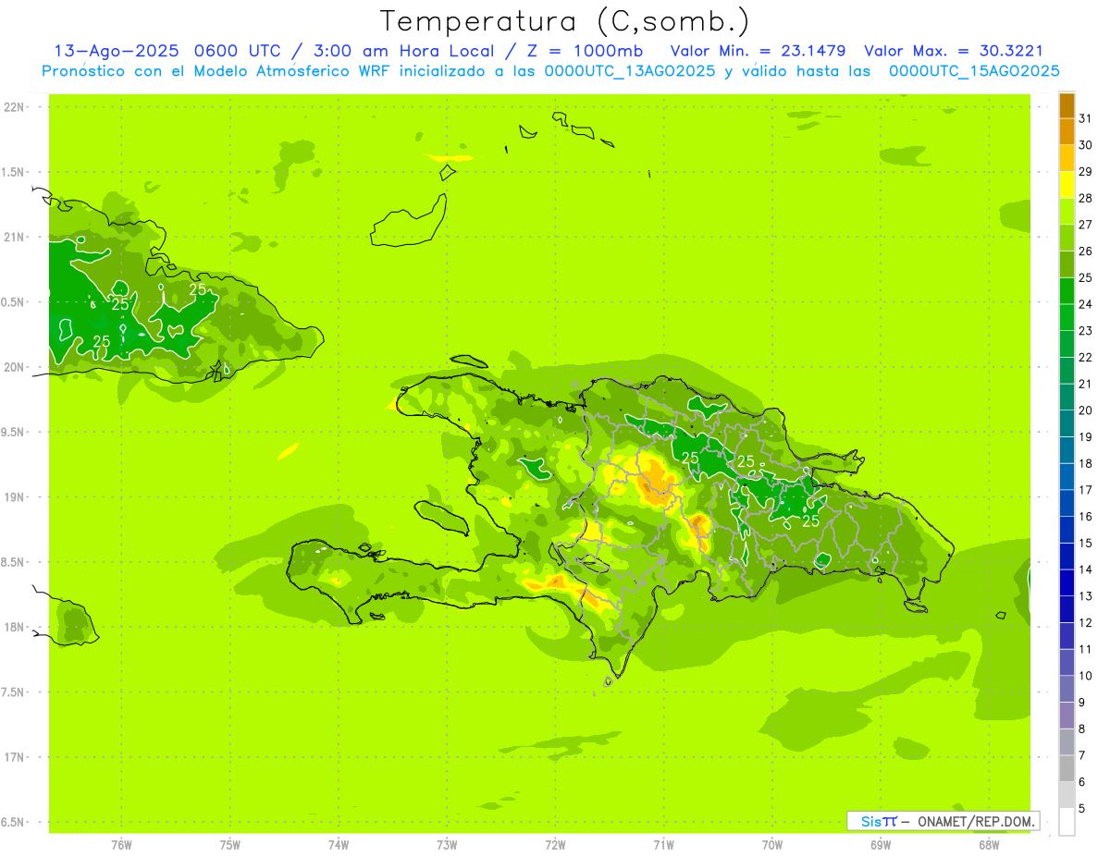The height and width of the screenshot is (857, 1110).
Task: Click the blue legend swatch between 16 and 17
Action: (x=1067, y=503)
